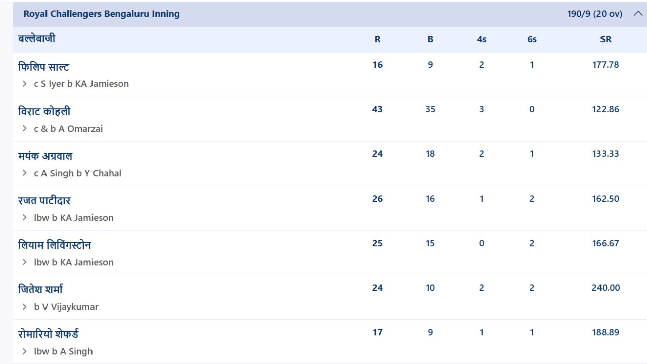Expand chevron under रजत पाटीदार
The height and width of the screenshot is (364, 647).
click(x=24, y=218)
